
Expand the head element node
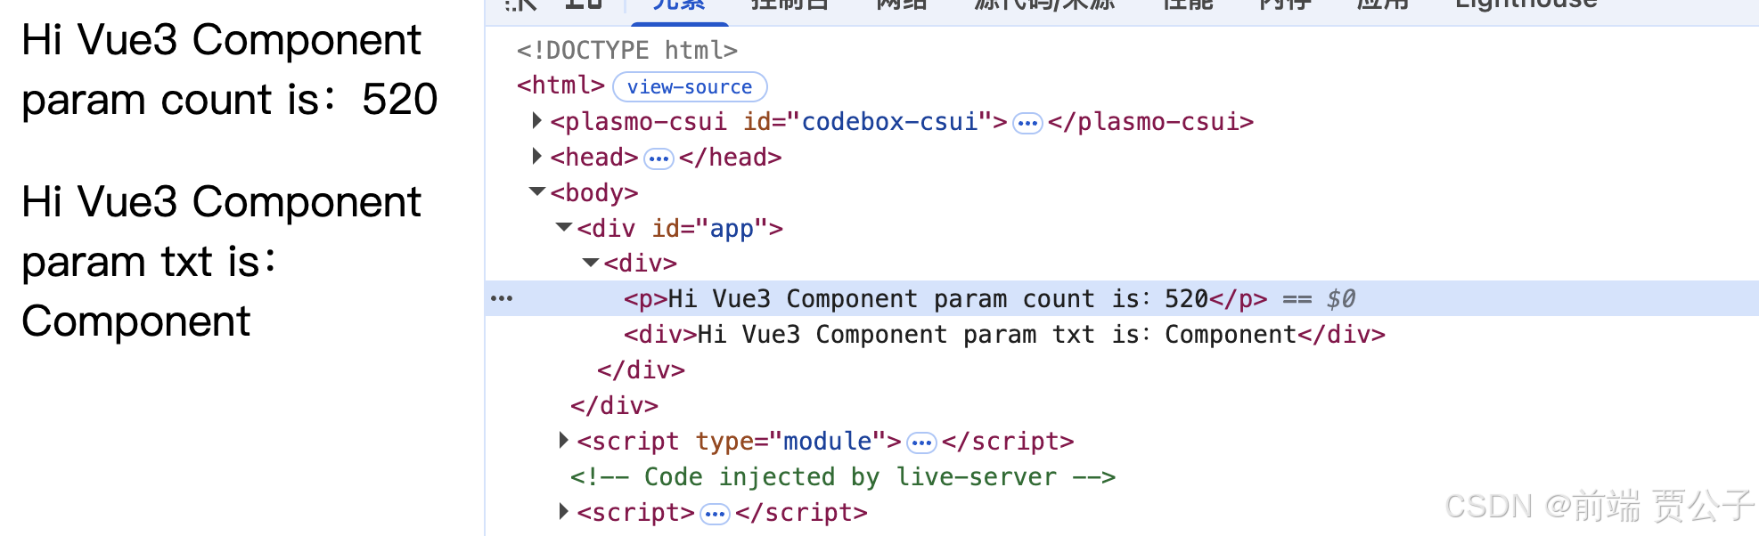coord(536,156)
